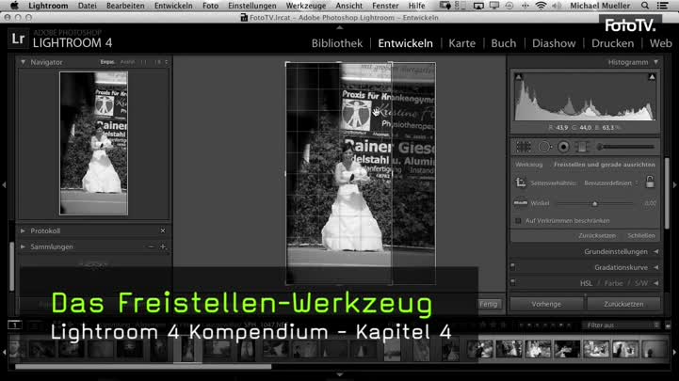The width and height of the screenshot is (679, 381).
Task: Adjust the Winkel angle slider
Action: tap(594, 203)
